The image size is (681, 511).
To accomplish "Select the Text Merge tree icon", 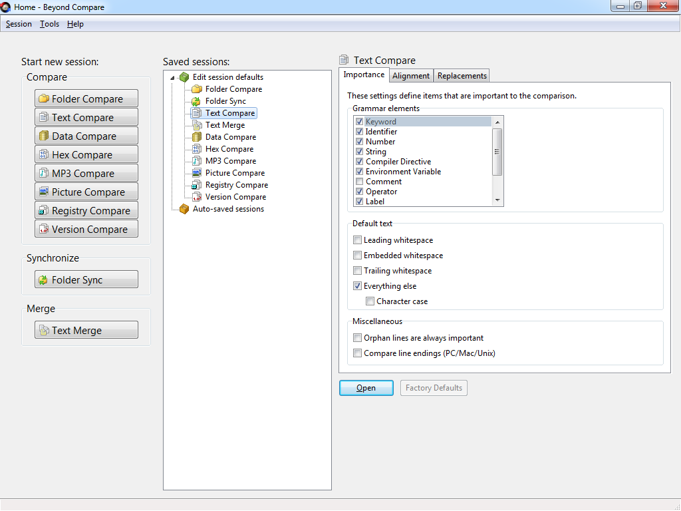I will pos(196,125).
